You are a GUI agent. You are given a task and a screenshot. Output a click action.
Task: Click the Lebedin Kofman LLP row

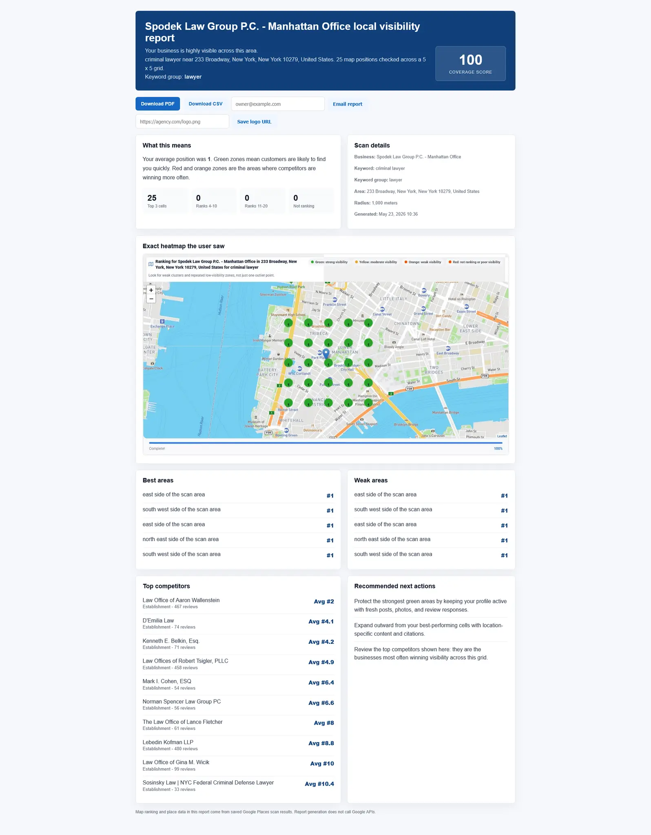(x=238, y=745)
